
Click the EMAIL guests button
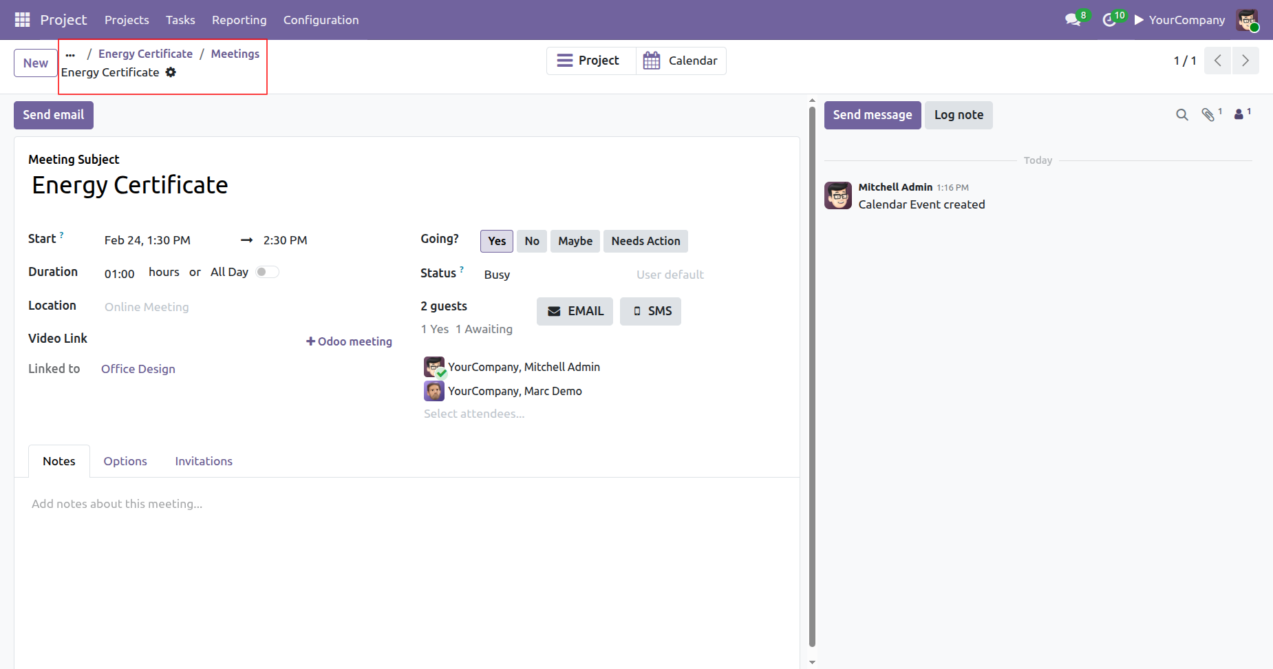coord(575,311)
